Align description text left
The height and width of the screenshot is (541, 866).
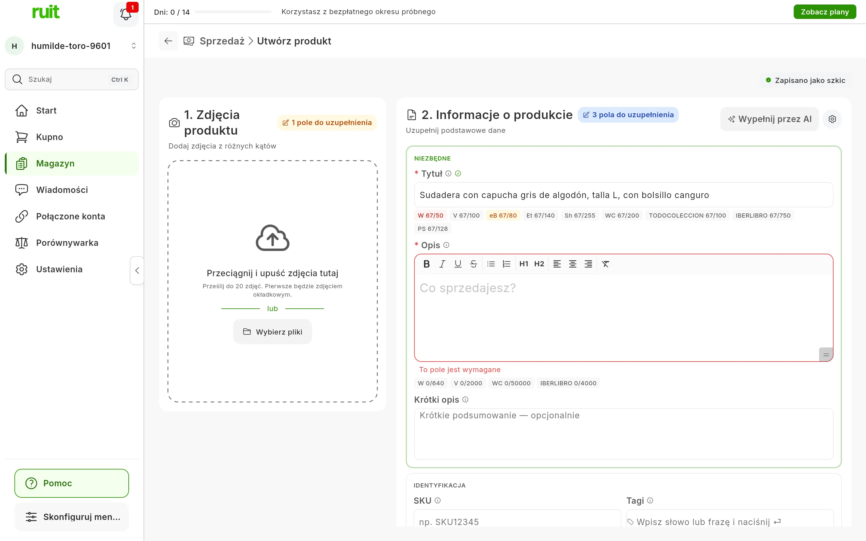[x=557, y=264]
